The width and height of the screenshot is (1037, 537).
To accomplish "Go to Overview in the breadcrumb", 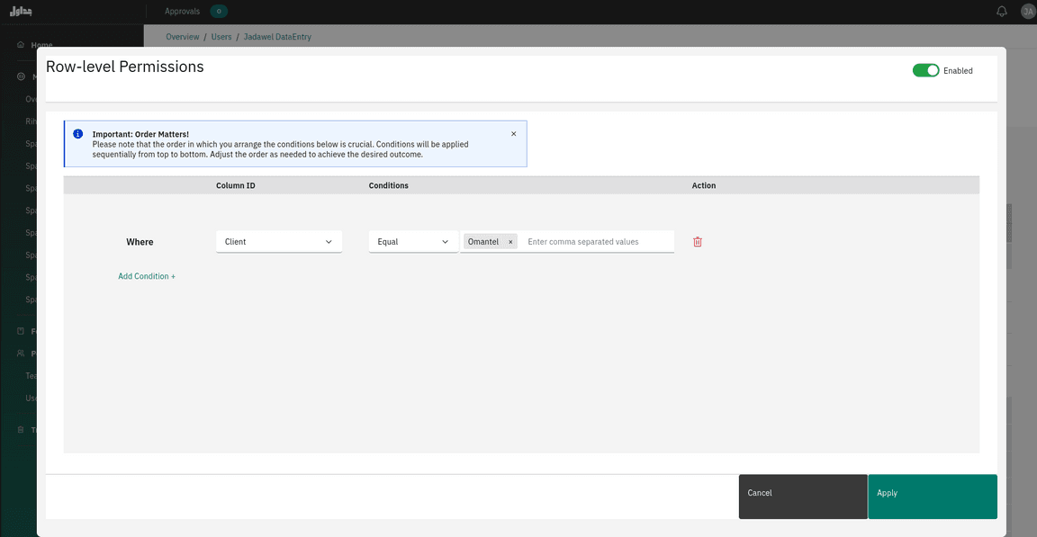I will tap(183, 37).
